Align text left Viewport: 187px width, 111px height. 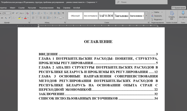click(33, 18)
